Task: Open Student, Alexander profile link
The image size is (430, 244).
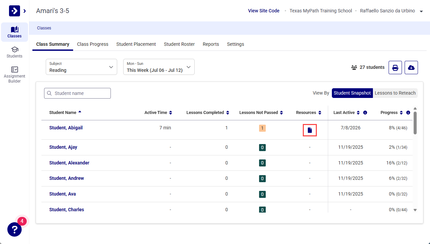Action: pos(69,163)
